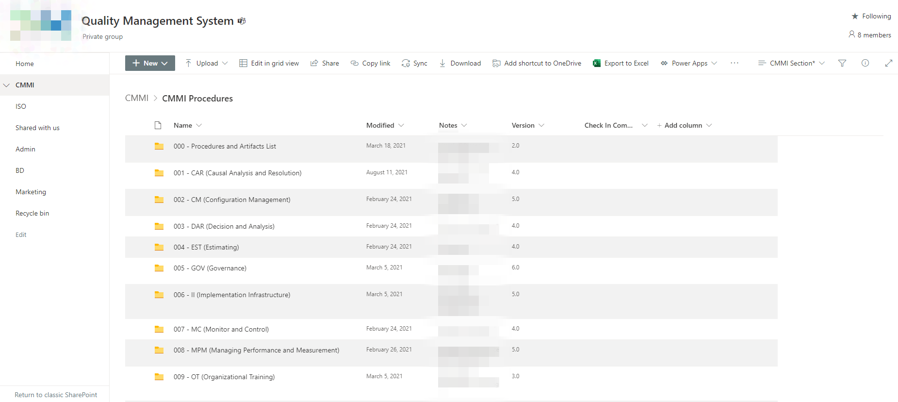Click the Teams icon beside site title
Screen dimensions: 898x402
(242, 21)
